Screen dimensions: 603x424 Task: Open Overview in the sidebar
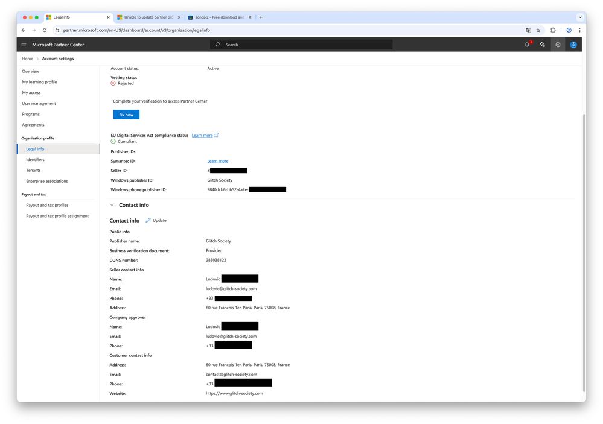(30, 71)
